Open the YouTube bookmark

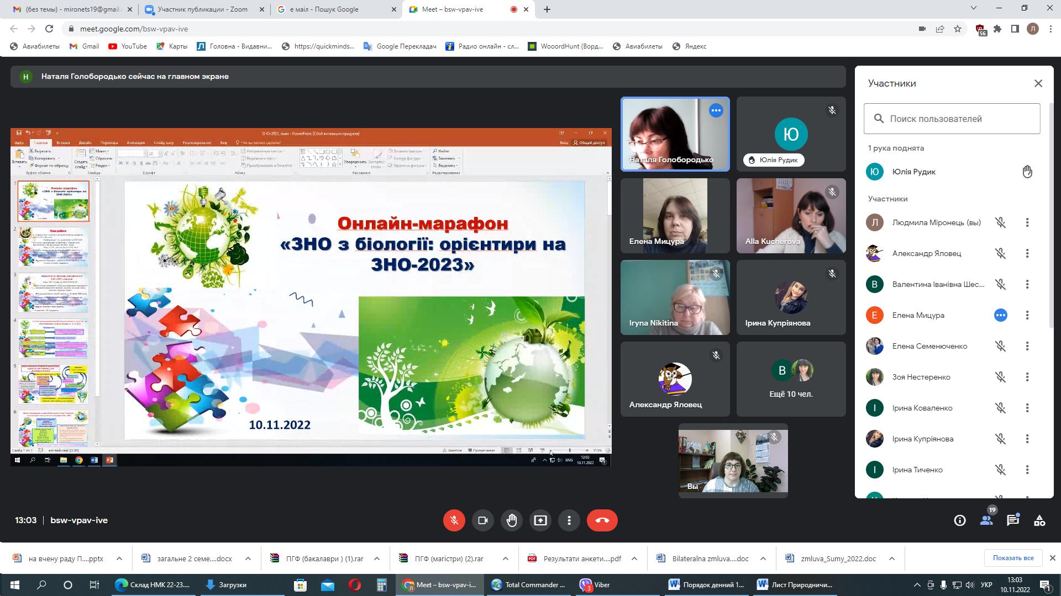128,46
